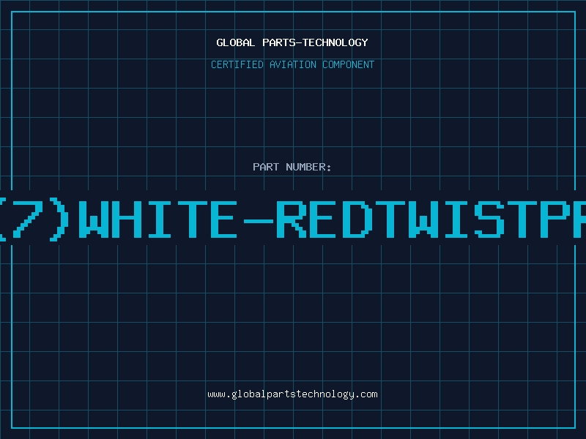Select the CERTIFIED AVIATION COMPONENT subtitle
The height and width of the screenshot is (439, 586).
(x=292, y=64)
